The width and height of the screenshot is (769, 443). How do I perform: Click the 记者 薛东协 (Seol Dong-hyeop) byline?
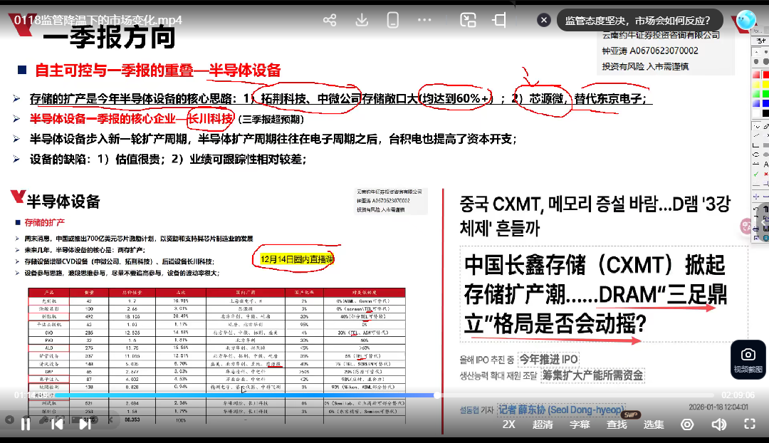[560, 410]
